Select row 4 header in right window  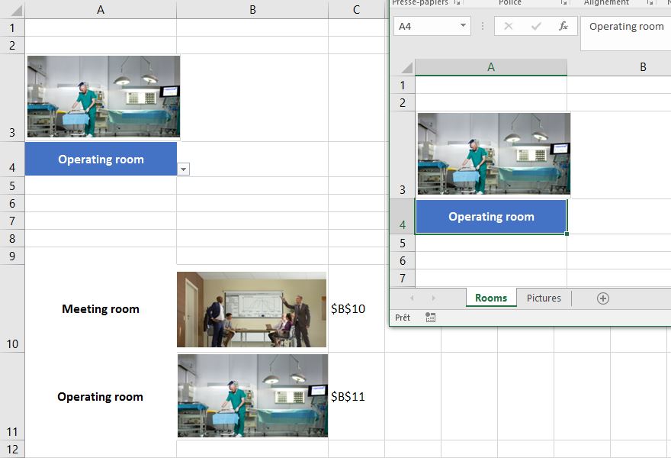403,216
